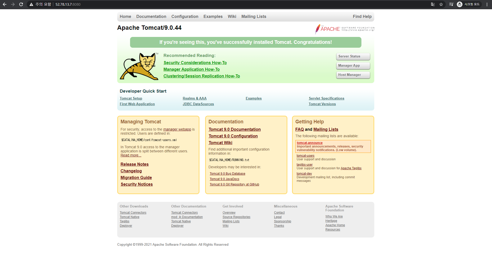Open Contact link under Miscellaneous
The width and height of the screenshot is (492, 257).
coord(279,213)
